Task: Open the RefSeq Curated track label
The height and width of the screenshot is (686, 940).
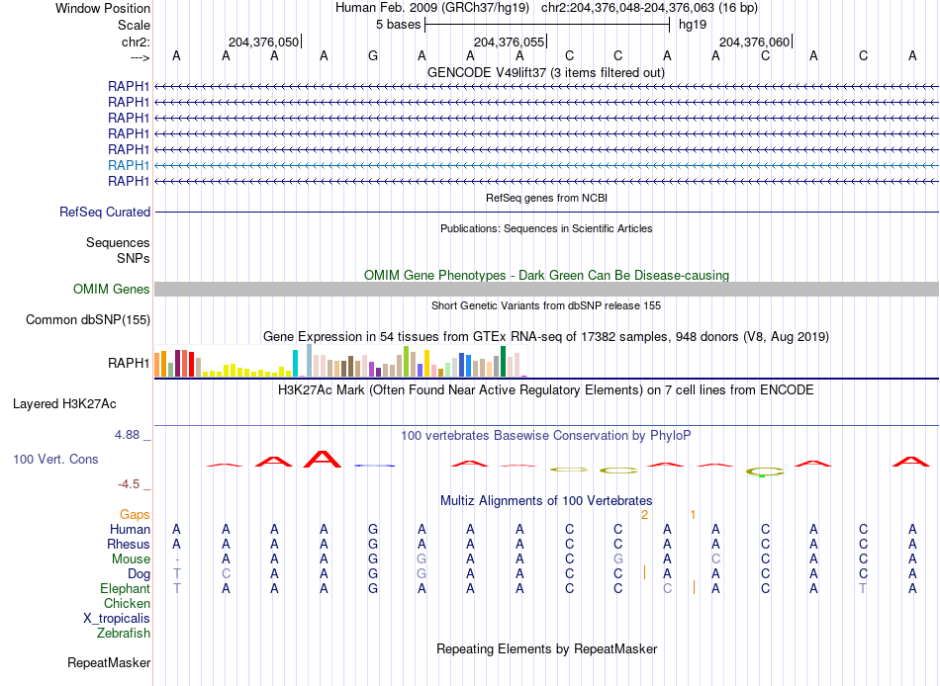Action: 105,213
